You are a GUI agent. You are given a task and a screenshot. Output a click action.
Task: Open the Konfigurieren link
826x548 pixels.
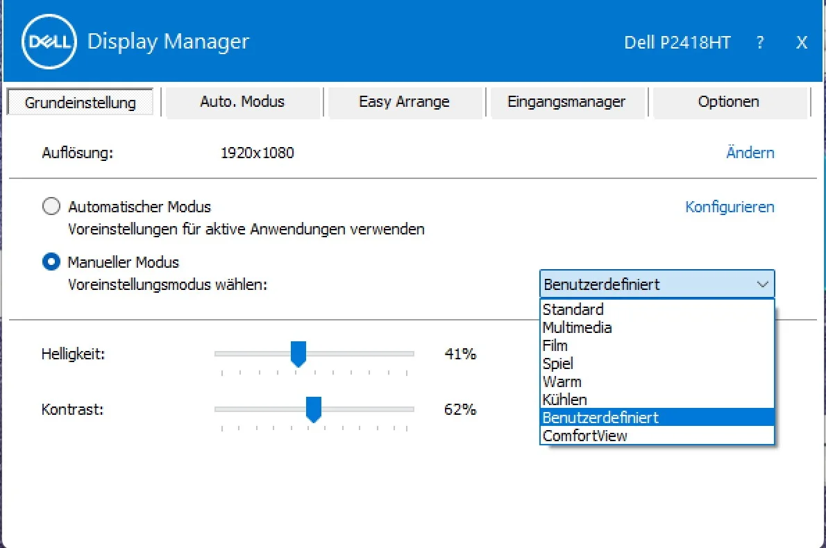coord(730,207)
